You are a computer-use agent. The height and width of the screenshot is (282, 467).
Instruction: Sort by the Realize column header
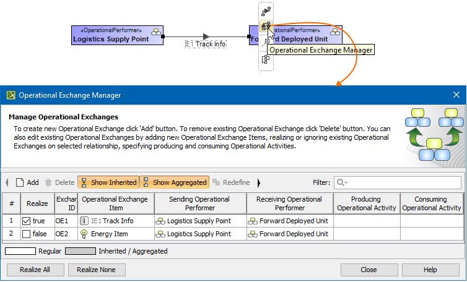[x=38, y=203]
